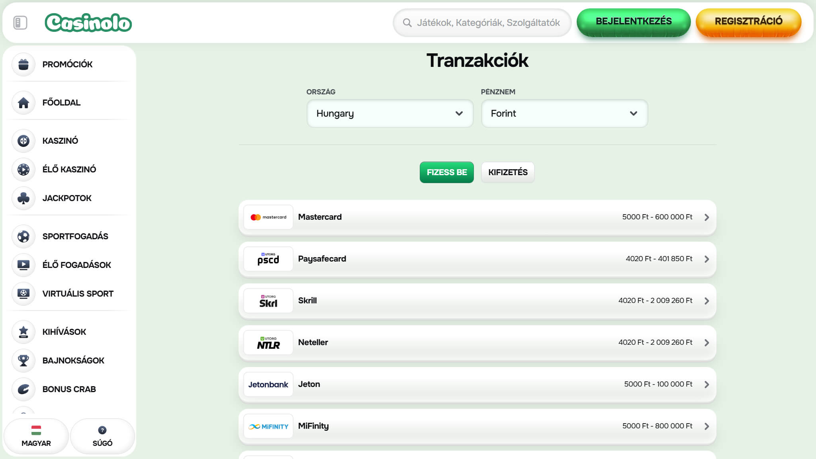Click the Regisztráció sign-up button
Screen dimensions: 816x459
click(749, 22)
